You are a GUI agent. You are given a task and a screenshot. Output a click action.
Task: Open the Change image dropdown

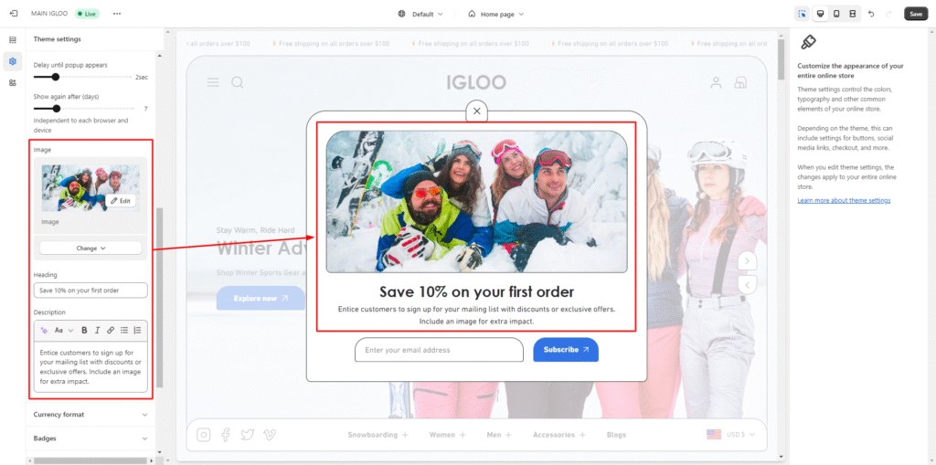point(90,248)
